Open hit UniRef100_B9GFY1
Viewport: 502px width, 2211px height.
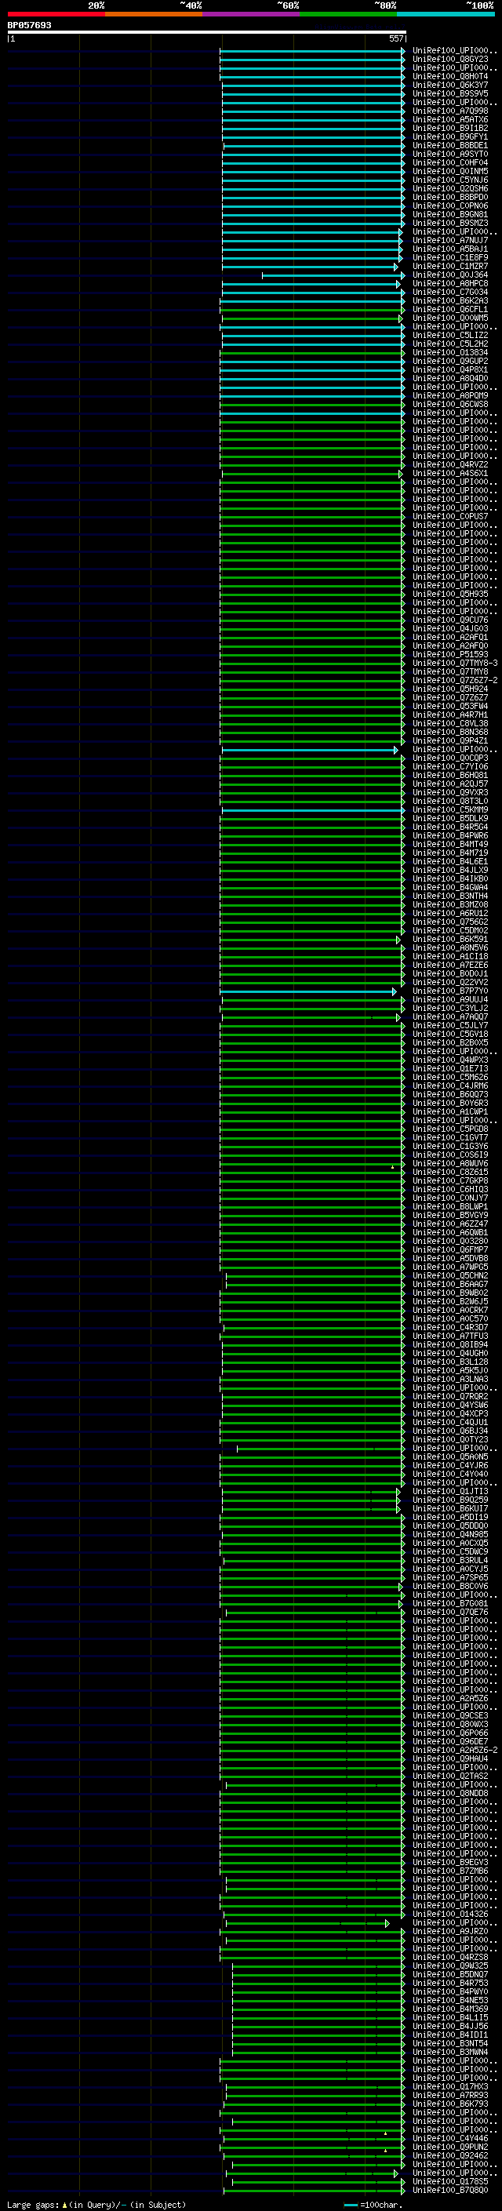click(450, 136)
